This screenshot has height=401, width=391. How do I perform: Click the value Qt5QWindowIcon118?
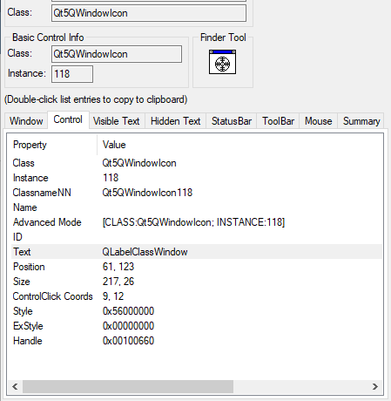pyautogui.click(x=147, y=193)
